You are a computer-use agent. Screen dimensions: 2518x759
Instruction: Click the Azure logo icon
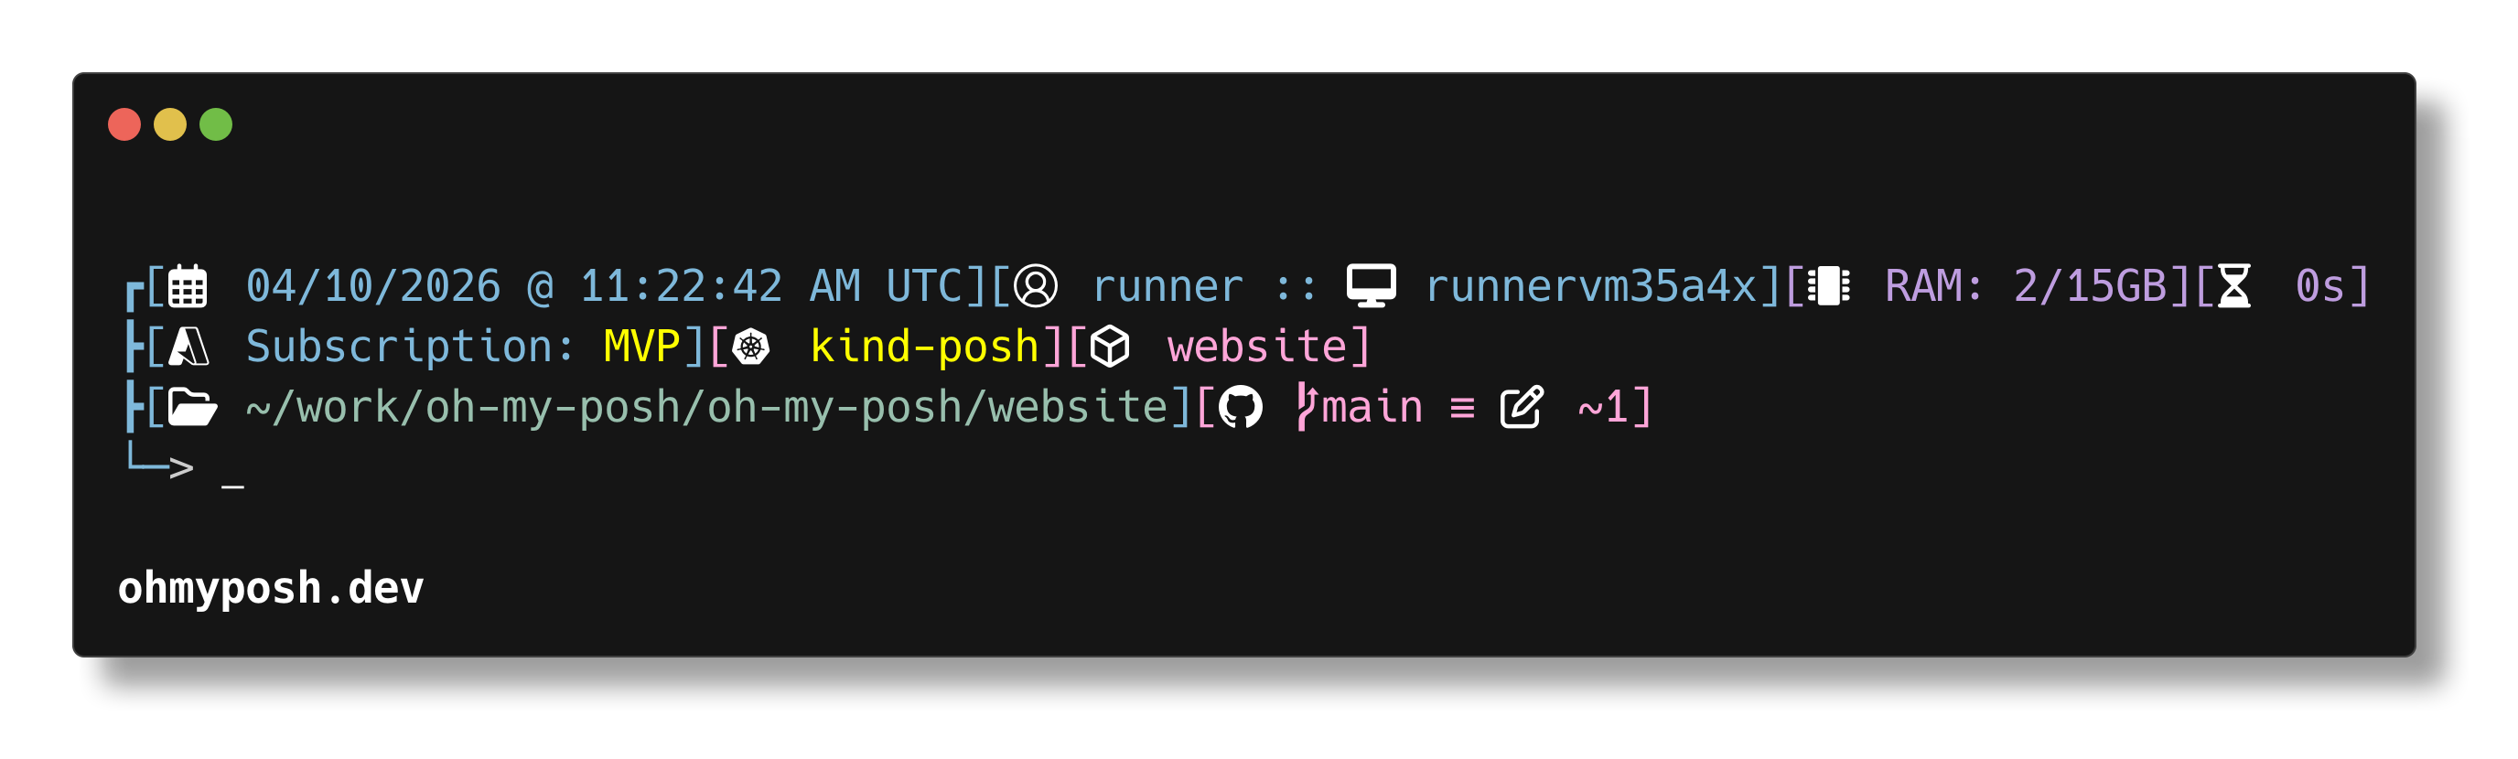tap(188, 347)
